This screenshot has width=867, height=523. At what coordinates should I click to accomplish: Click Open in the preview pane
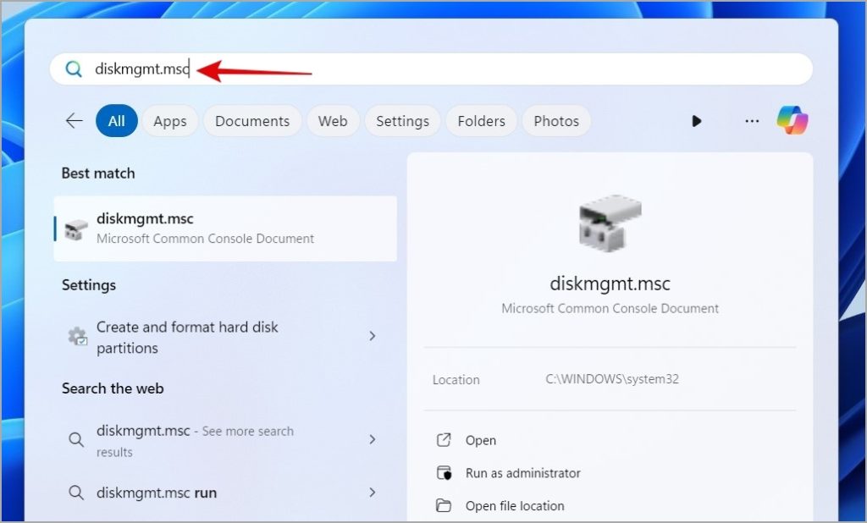[481, 441]
